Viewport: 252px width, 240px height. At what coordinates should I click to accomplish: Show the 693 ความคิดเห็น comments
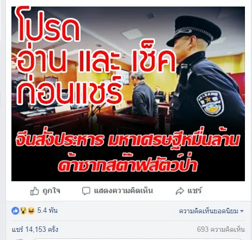[221, 230]
